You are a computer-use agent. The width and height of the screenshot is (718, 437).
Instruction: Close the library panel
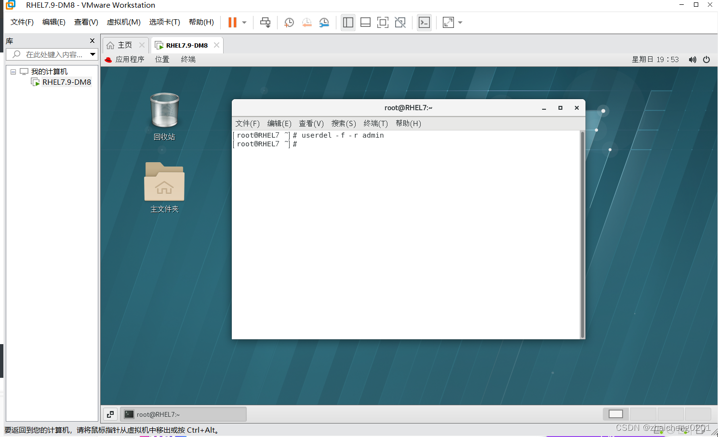(93, 41)
